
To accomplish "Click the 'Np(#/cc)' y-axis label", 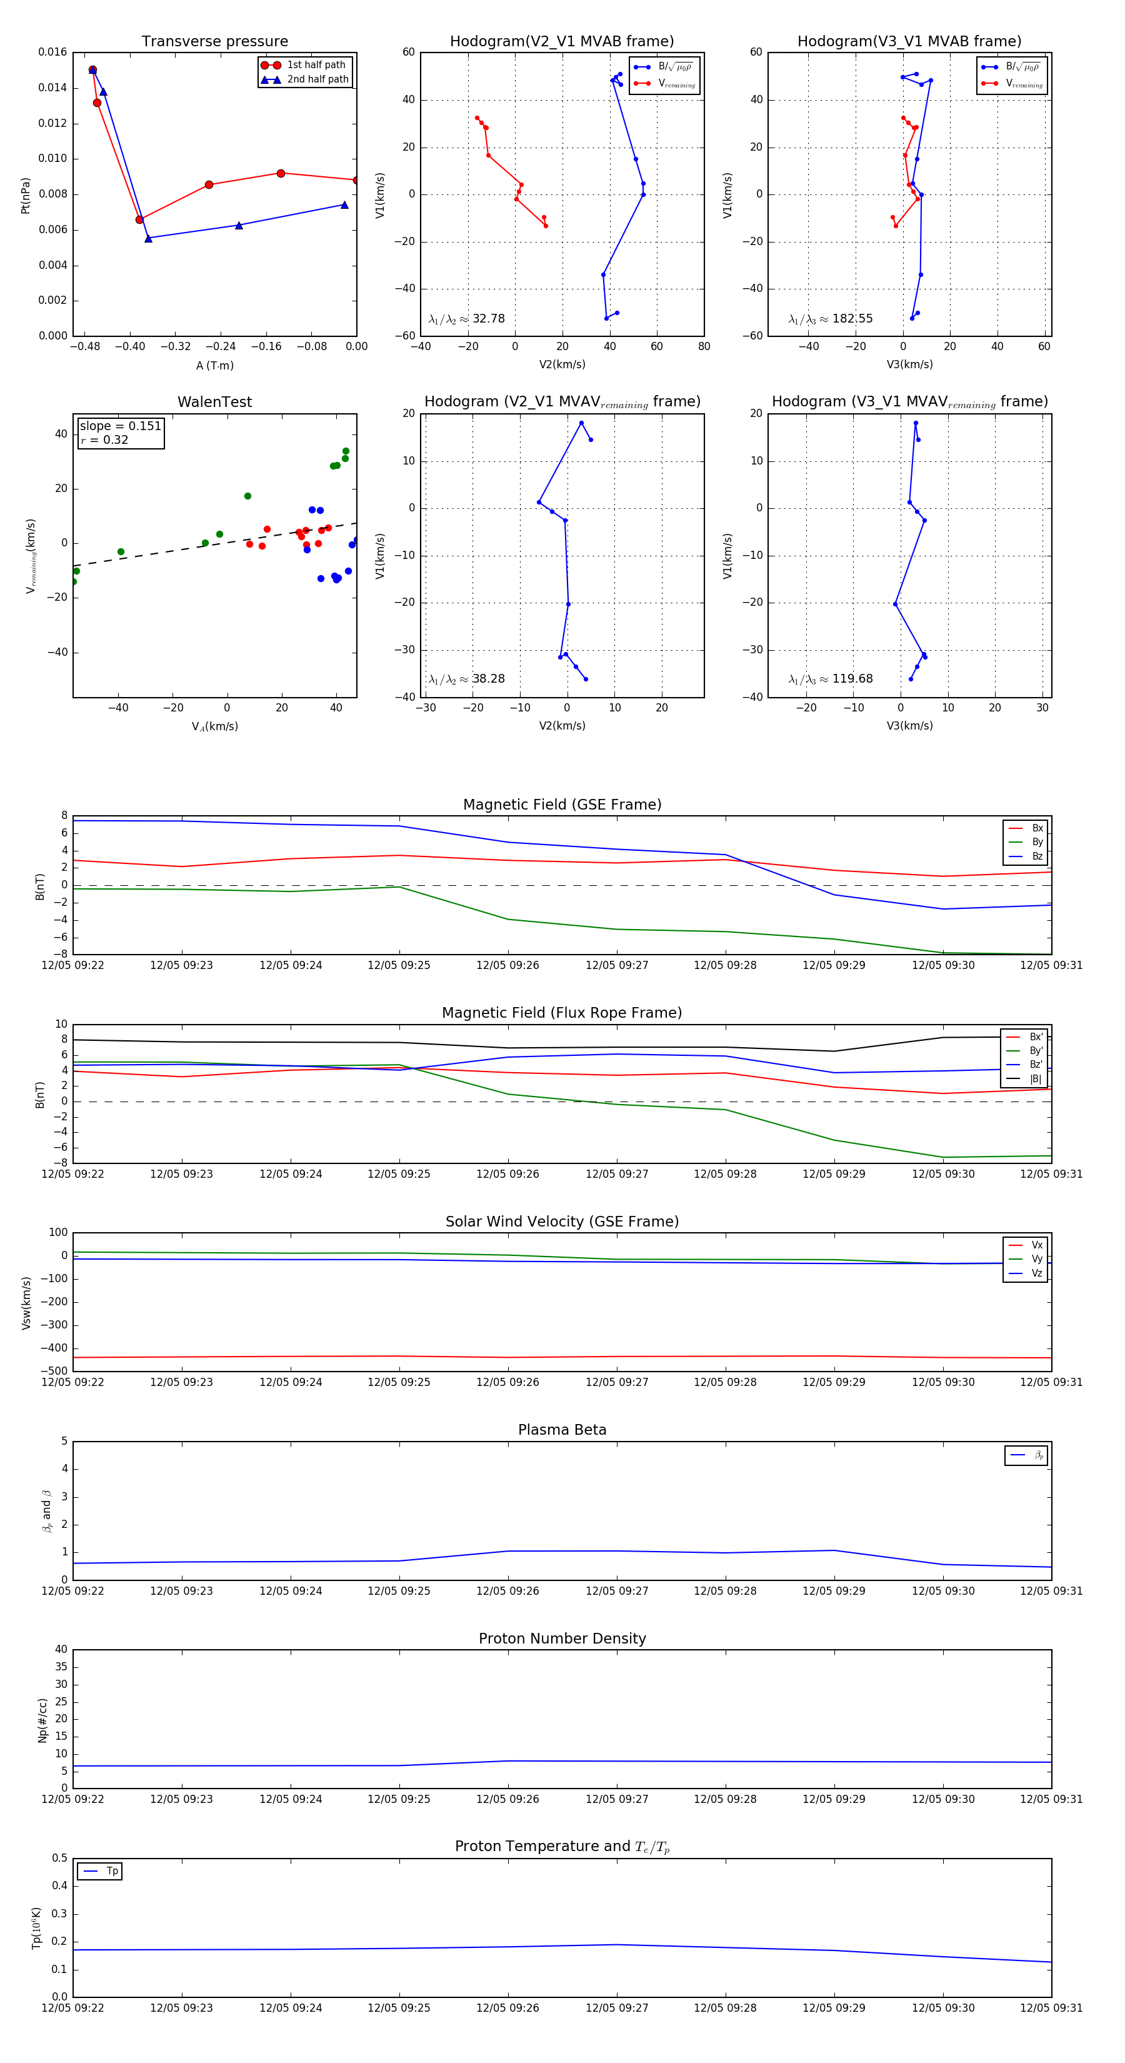I will (43, 1719).
